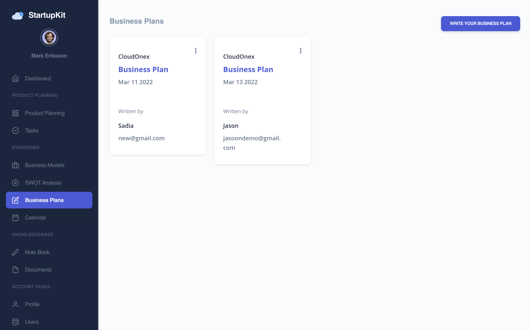Open the options menu on Sadia's plan card
This screenshot has width=529, height=330.
pos(196,51)
